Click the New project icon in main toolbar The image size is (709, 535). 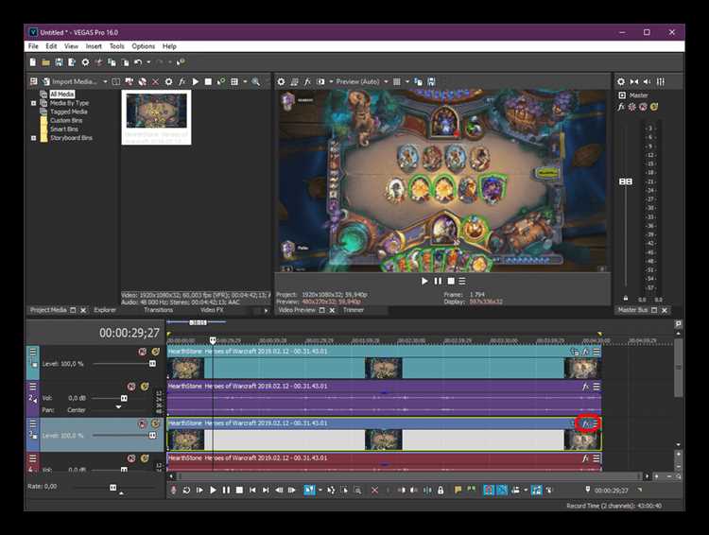[32, 62]
